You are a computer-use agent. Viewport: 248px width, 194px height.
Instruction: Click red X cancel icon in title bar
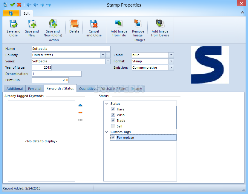click(19, 5)
